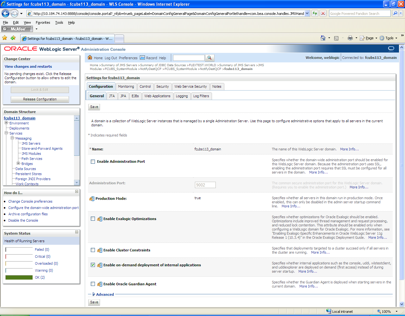
Task: Click the Domain Structure vertical scrollbar
Action: tap(77, 150)
